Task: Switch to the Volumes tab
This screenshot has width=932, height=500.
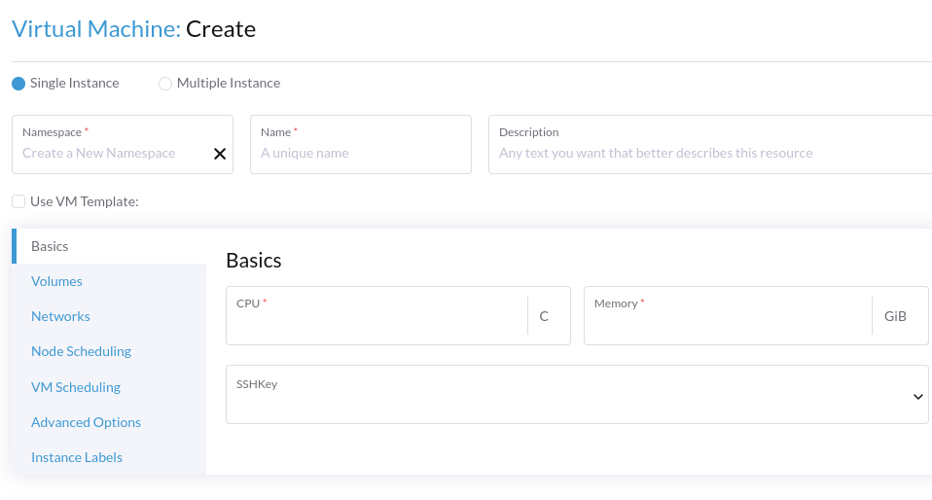Action: [x=56, y=281]
